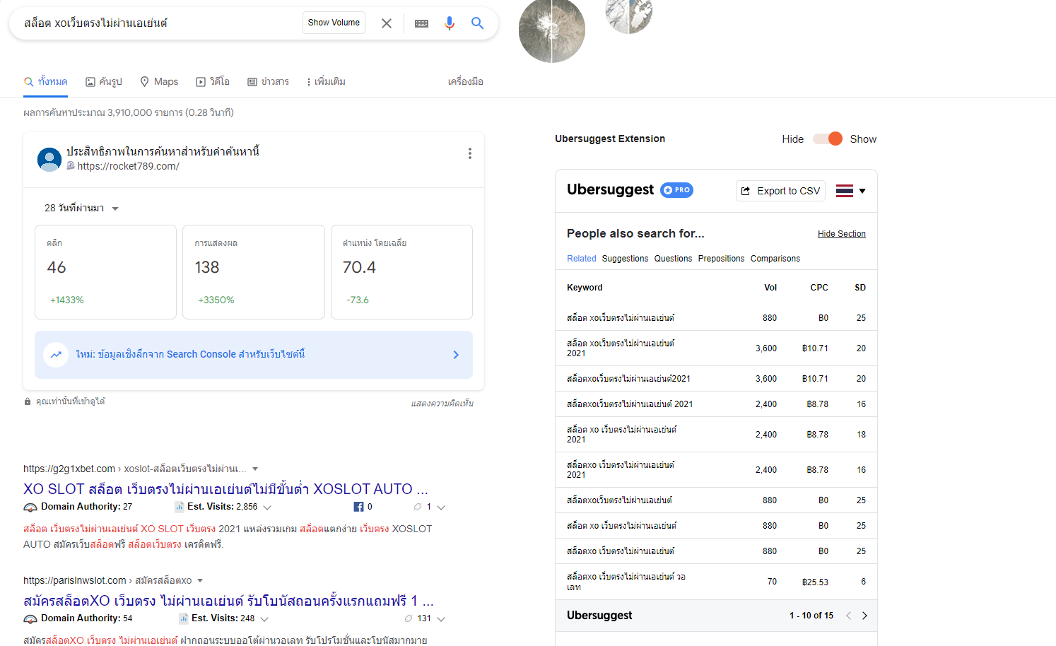Viewport: 1056px width, 646px height.
Task: Toggle the Ubersuggest Extension Hide/Show switch
Action: point(827,139)
